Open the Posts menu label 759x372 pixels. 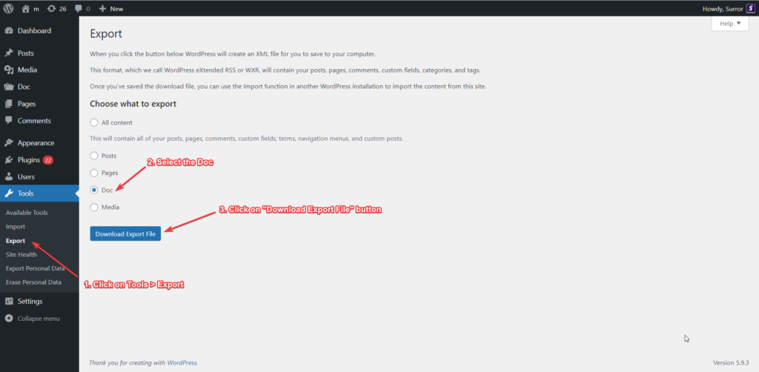pyautogui.click(x=26, y=53)
